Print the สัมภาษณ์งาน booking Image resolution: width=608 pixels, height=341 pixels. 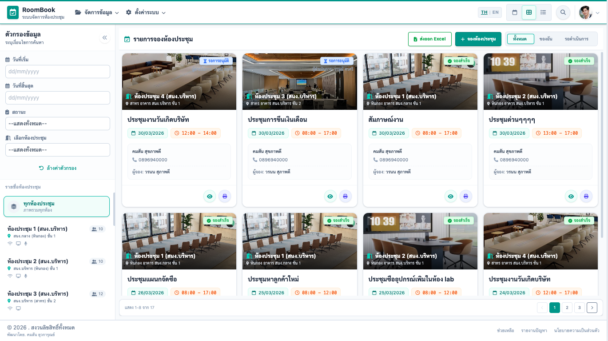click(466, 196)
